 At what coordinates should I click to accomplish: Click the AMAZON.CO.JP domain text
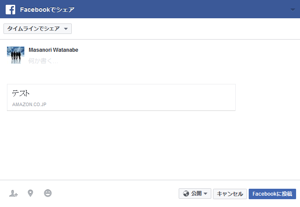coord(29,104)
